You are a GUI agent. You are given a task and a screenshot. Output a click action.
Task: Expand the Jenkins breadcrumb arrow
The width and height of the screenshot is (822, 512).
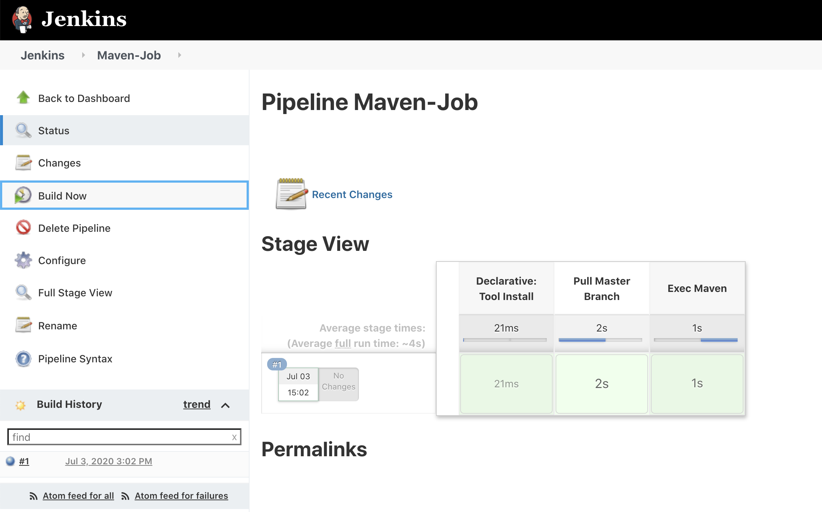point(83,55)
